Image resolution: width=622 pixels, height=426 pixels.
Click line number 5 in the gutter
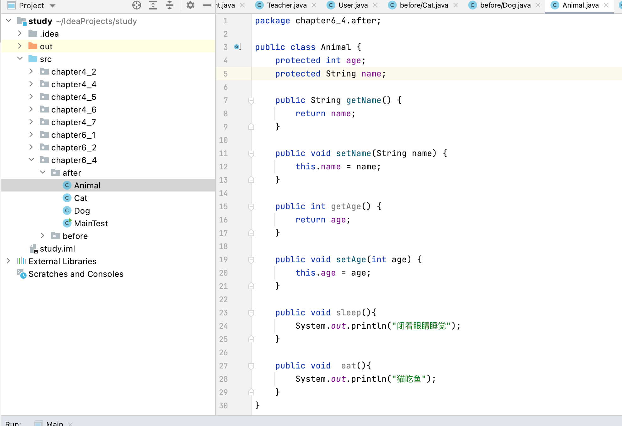coord(226,74)
